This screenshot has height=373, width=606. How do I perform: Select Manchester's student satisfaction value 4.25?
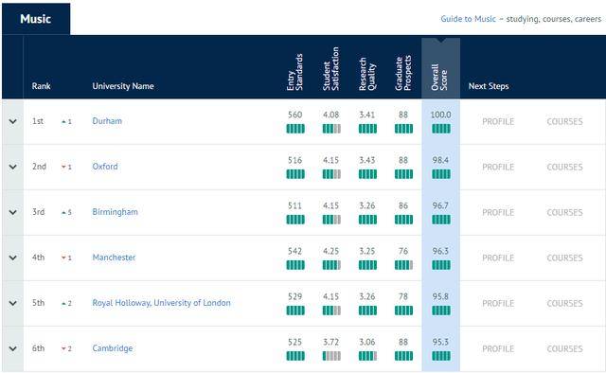pos(330,251)
